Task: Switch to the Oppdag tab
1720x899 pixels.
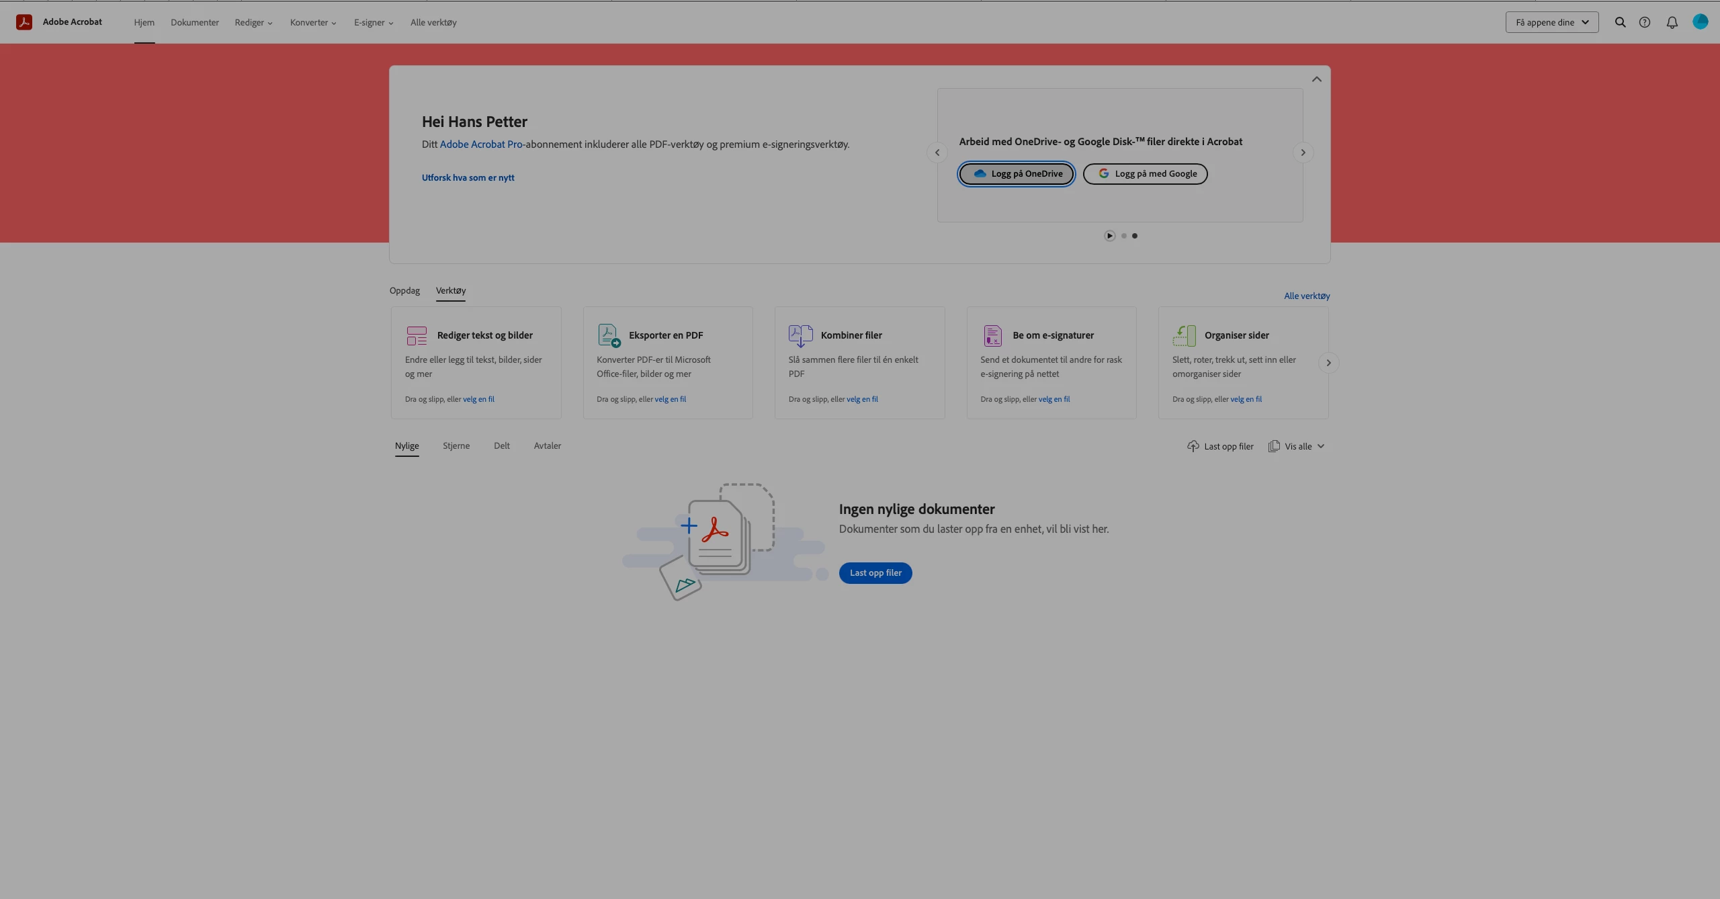Action: (x=404, y=290)
